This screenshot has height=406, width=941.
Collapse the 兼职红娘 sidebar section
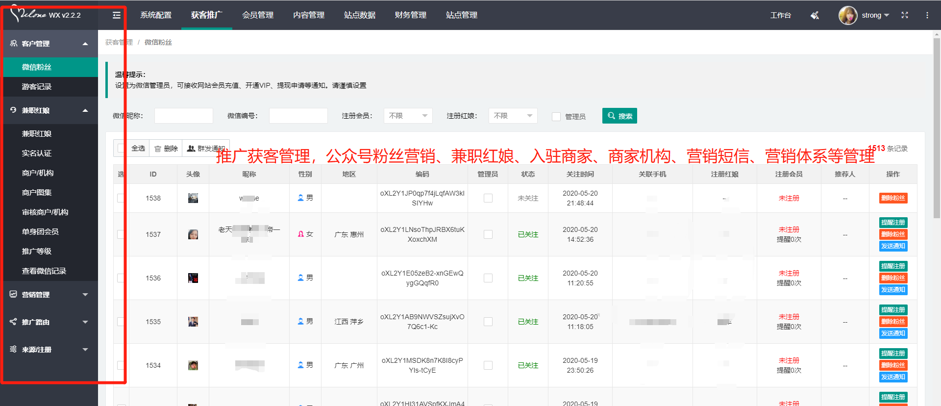pyautogui.click(x=85, y=110)
